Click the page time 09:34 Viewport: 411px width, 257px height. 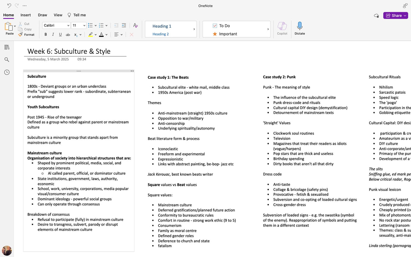[82, 59]
